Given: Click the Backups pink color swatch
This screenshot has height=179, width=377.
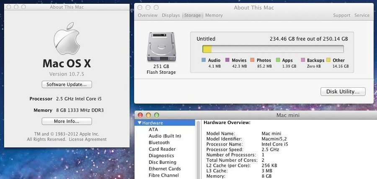Looking at the screenshot, I should tap(303, 60).
